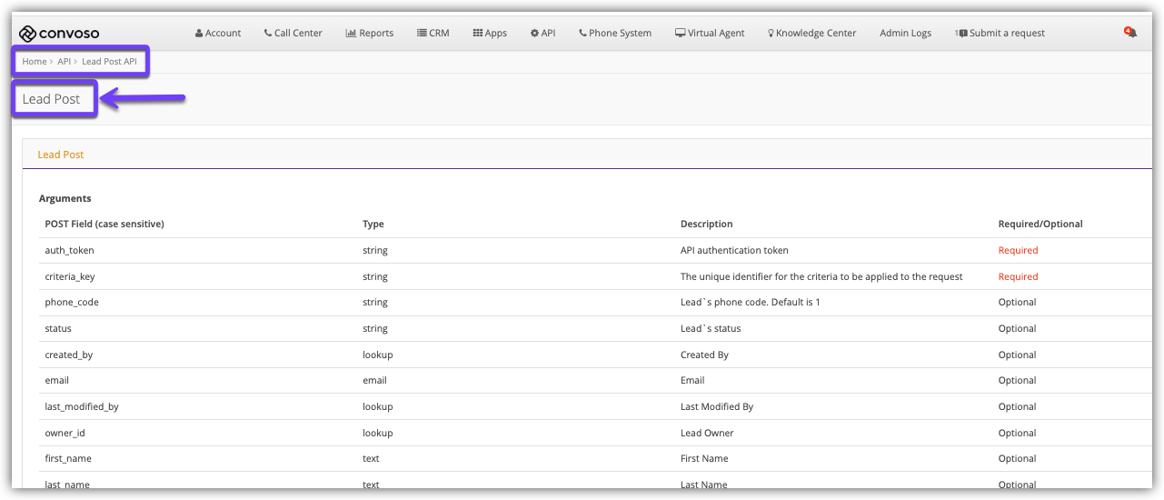Screen dimensions: 1164x500
Task: Click the criteria_key field name
Action: [69, 276]
